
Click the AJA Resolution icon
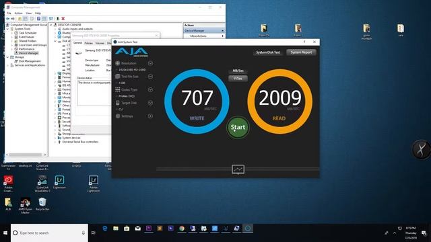tap(118, 63)
